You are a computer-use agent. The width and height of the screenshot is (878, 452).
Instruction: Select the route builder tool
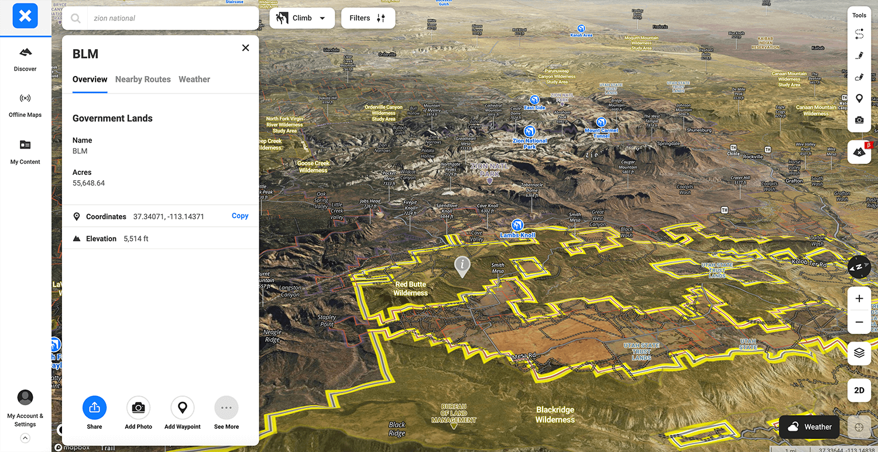pyautogui.click(x=859, y=34)
